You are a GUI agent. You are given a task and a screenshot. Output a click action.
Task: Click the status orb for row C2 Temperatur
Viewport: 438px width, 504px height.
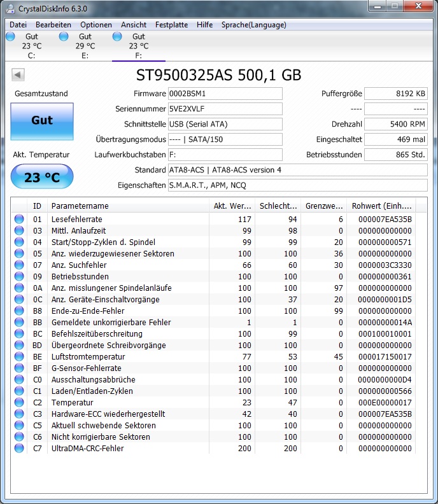click(19, 402)
